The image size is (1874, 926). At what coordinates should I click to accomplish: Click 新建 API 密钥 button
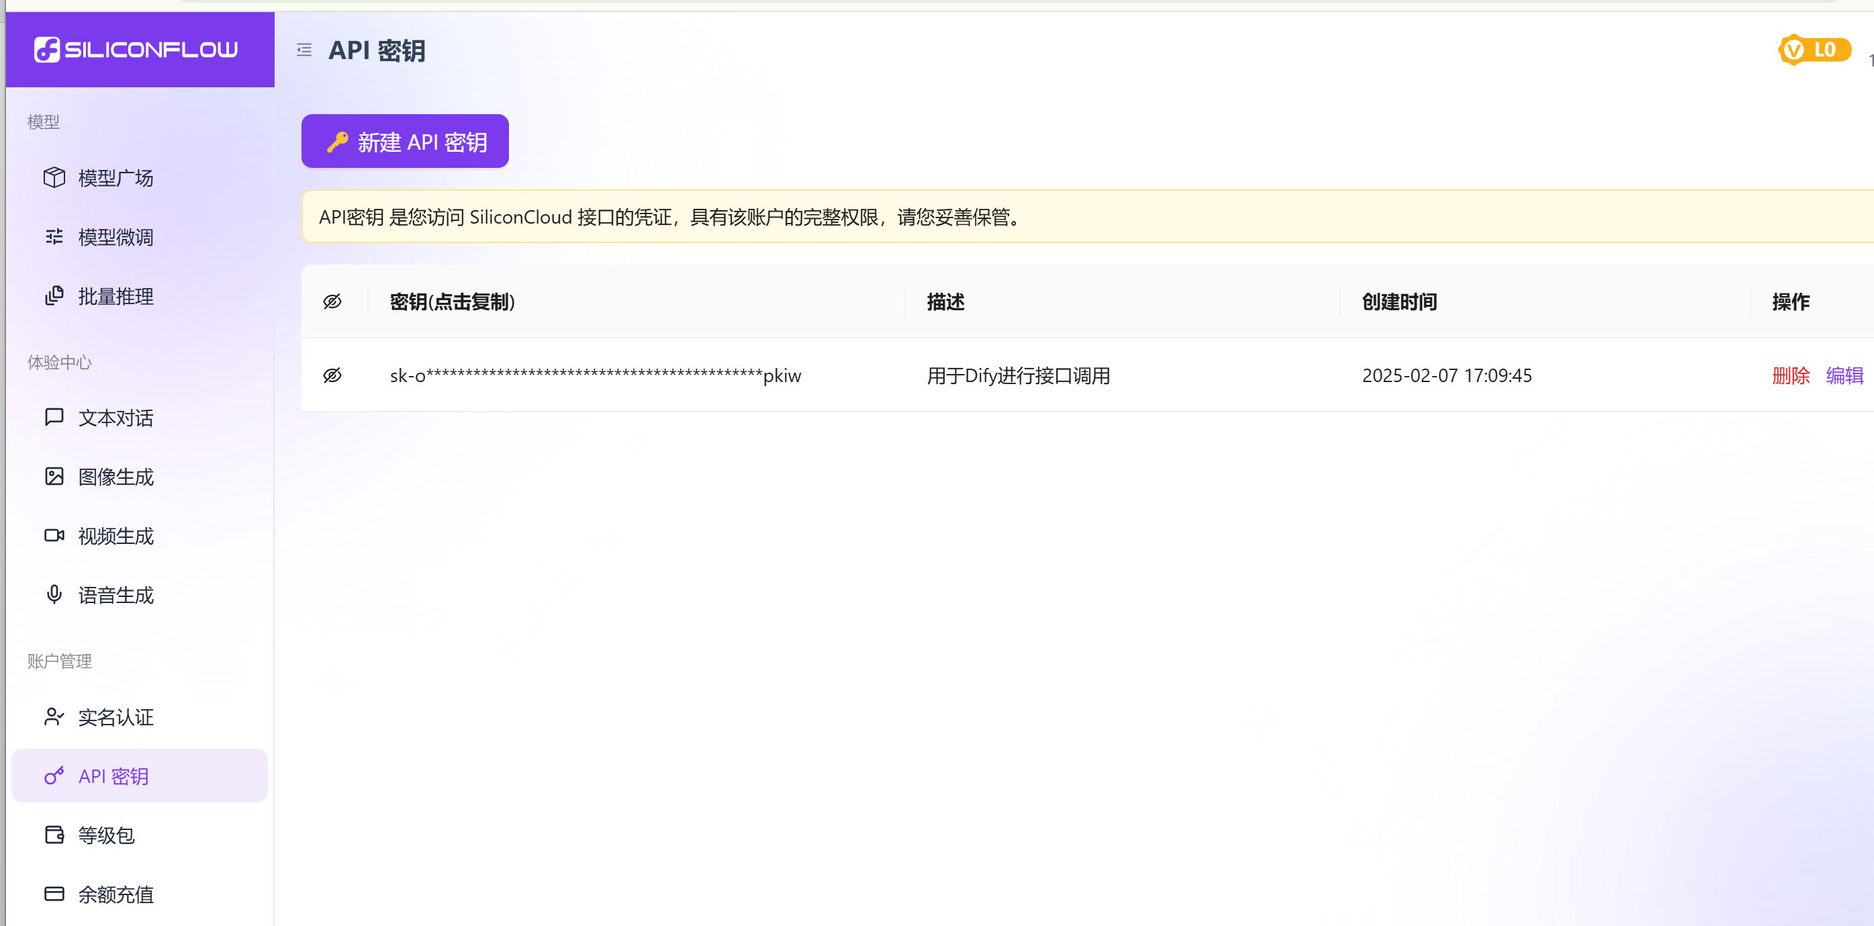pos(404,141)
